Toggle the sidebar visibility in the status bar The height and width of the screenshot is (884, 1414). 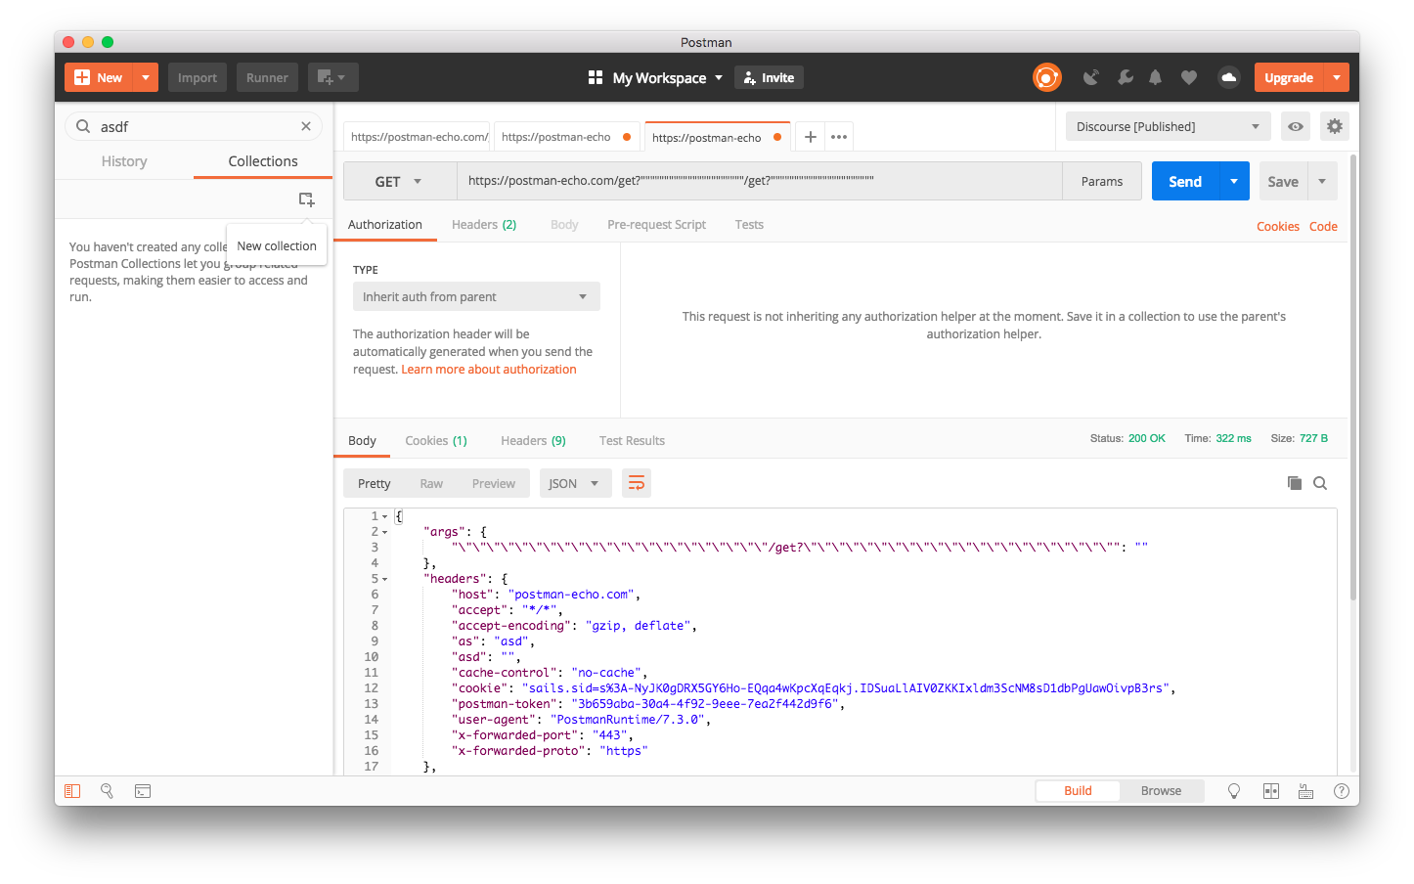coord(71,790)
